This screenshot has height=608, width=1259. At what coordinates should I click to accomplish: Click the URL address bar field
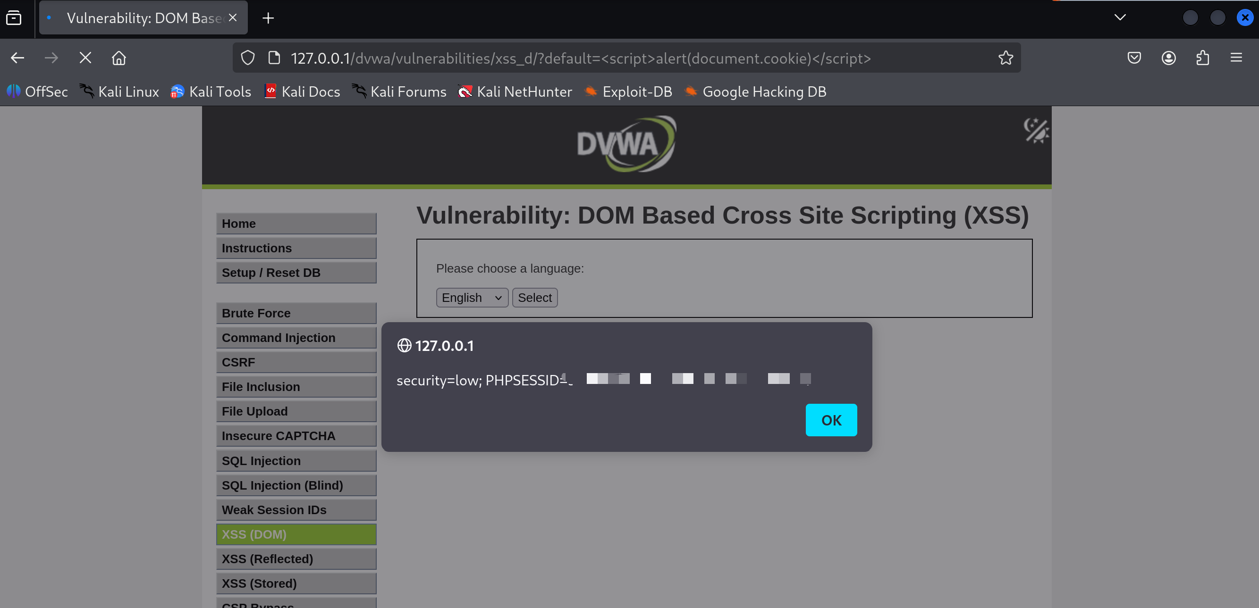point(580,58)
